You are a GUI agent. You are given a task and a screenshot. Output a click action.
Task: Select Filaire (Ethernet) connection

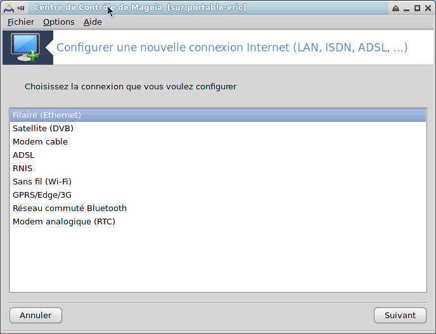[x=218, y=115]
